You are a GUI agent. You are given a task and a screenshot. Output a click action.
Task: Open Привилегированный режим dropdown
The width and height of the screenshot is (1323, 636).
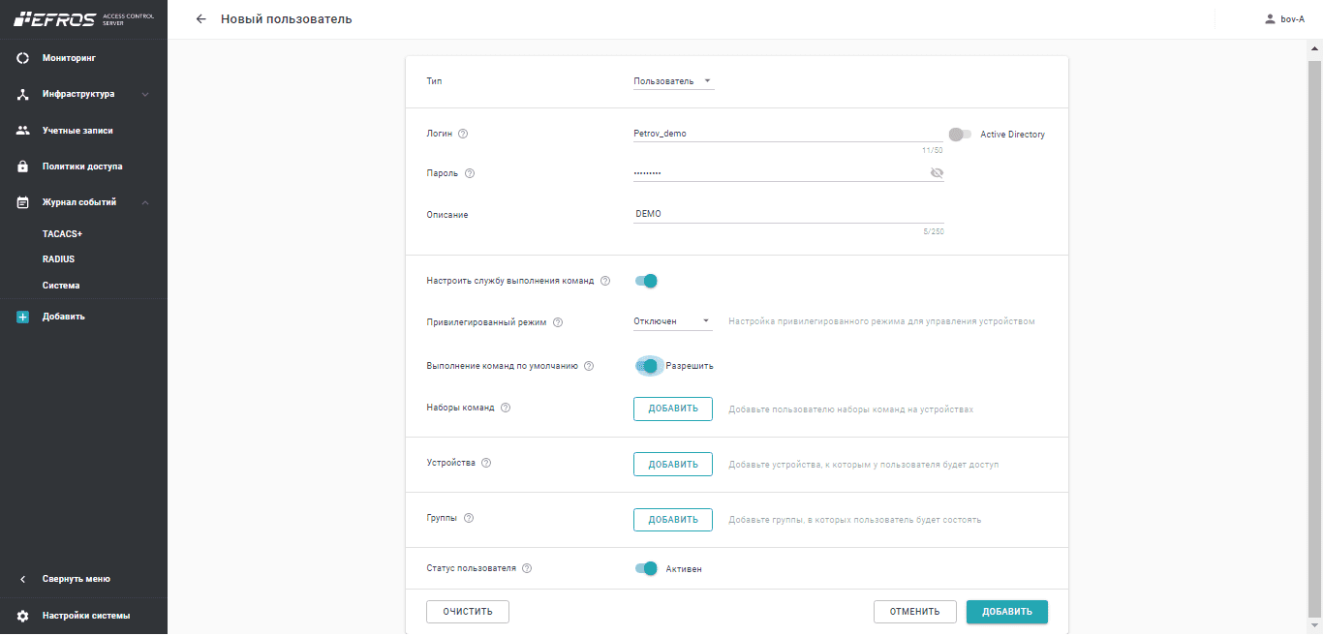pyautogui.click(x=673, y=321)
